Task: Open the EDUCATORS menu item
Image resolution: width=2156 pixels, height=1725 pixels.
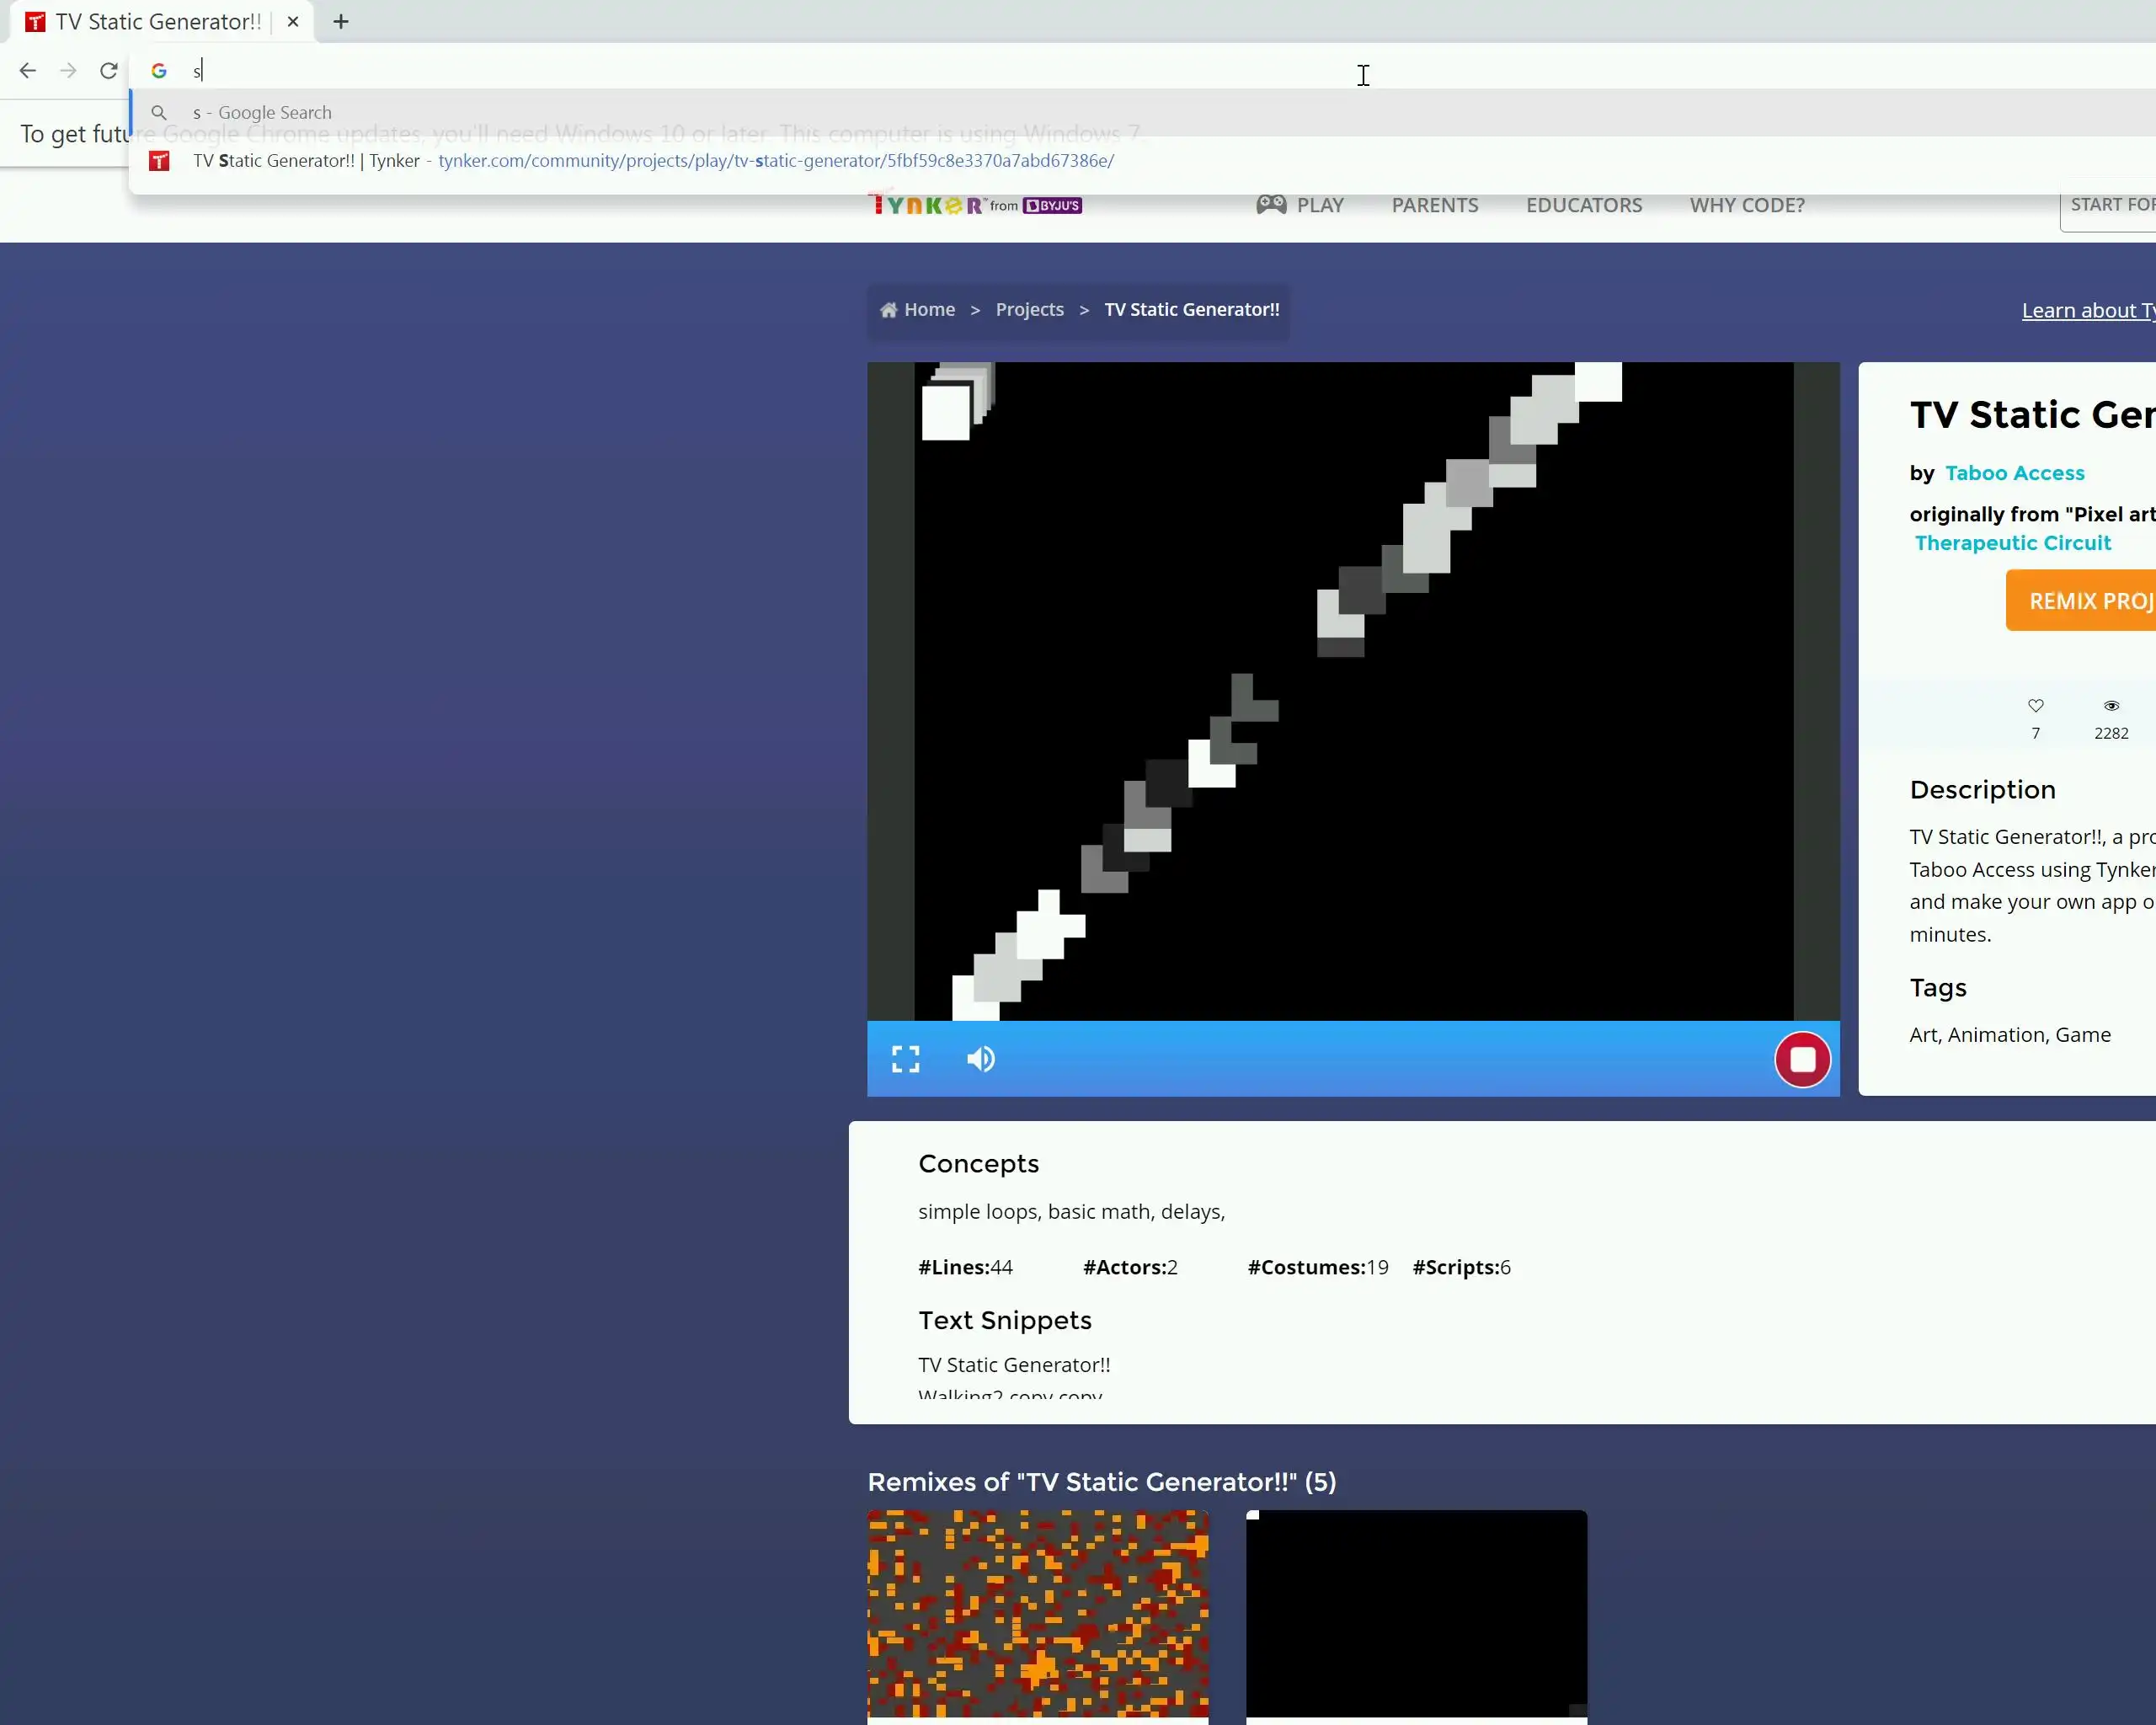Action: click(1583, 205)
